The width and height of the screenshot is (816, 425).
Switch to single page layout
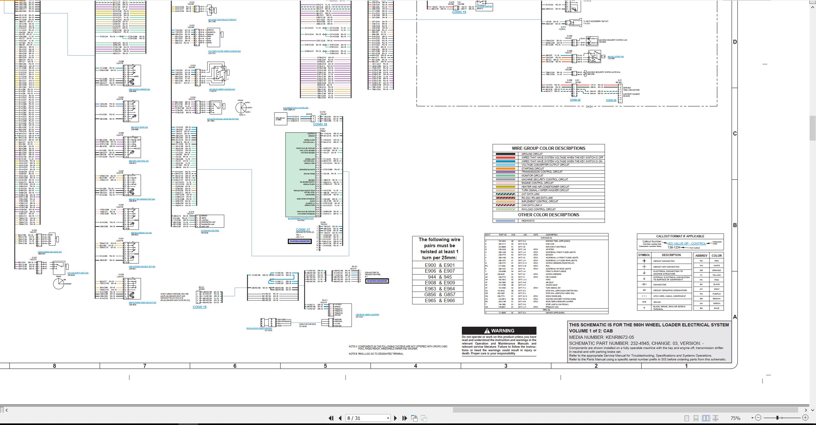[687, 418]
